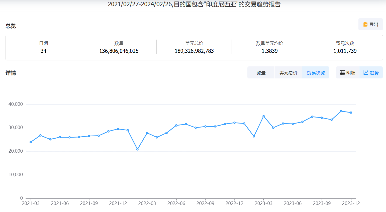
Task: Click the table grid icon beside 明细
Action: click(342, 73)
